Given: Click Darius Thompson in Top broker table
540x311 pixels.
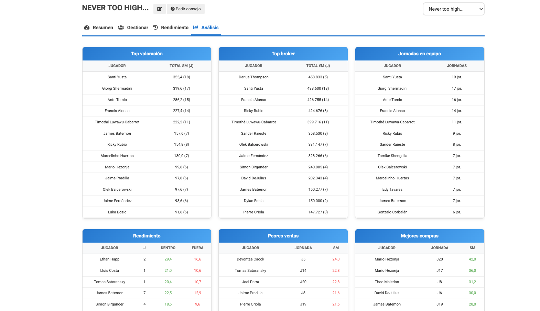Looking at the screenshot, I should pos(253,77).
